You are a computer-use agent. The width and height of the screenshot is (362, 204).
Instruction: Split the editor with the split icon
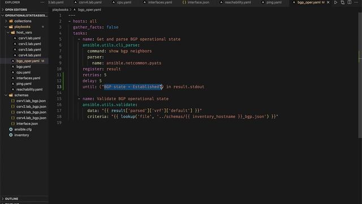click(350, 2)
